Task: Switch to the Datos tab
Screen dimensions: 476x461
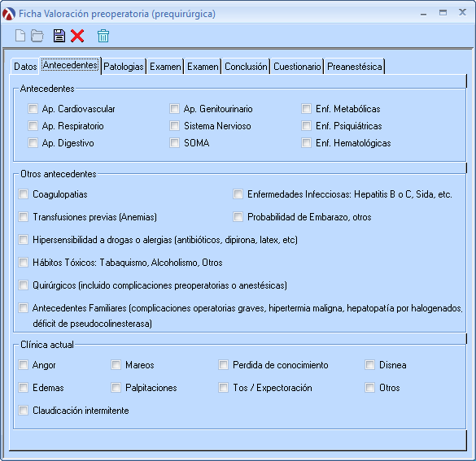Action: click(x=25, y=67)
